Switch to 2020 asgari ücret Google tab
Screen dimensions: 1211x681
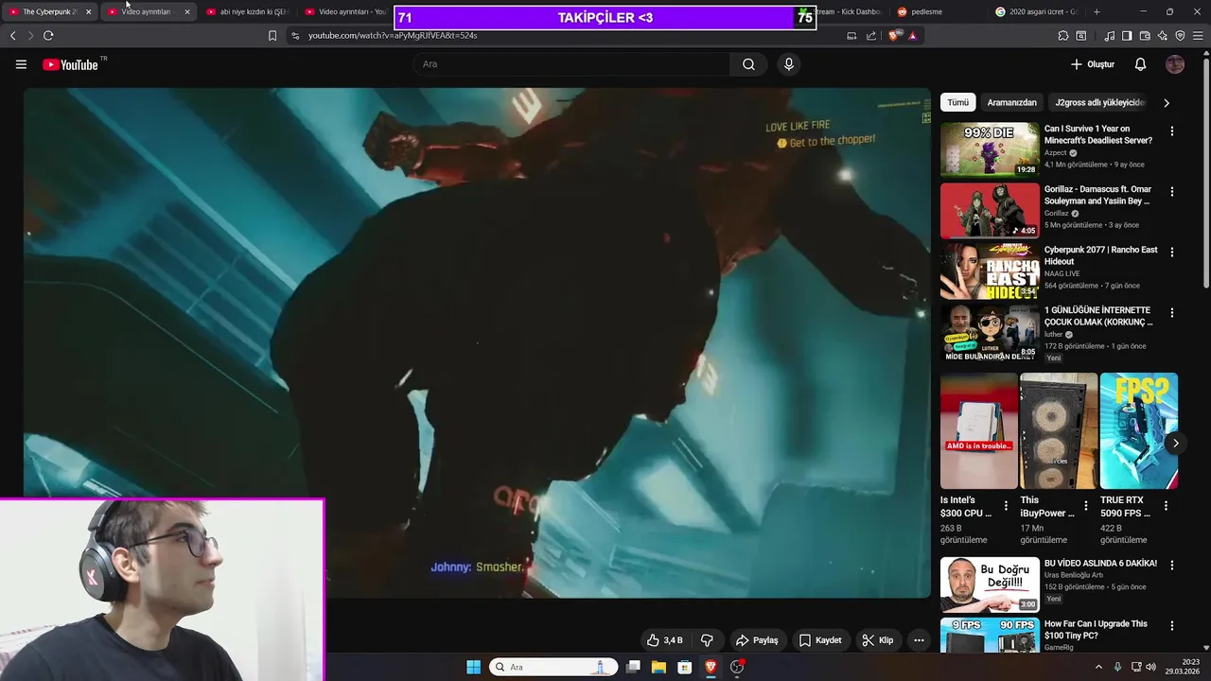click(x=1036, y=11)
